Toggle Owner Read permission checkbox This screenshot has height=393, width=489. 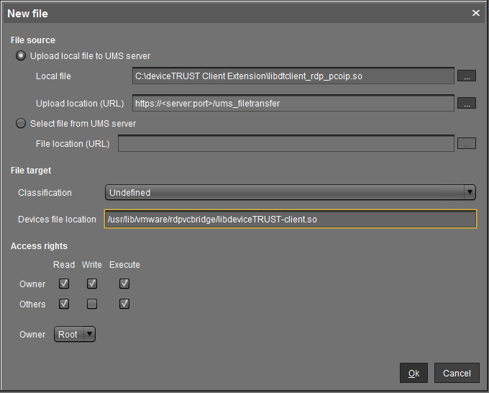(x=64, y=284)
